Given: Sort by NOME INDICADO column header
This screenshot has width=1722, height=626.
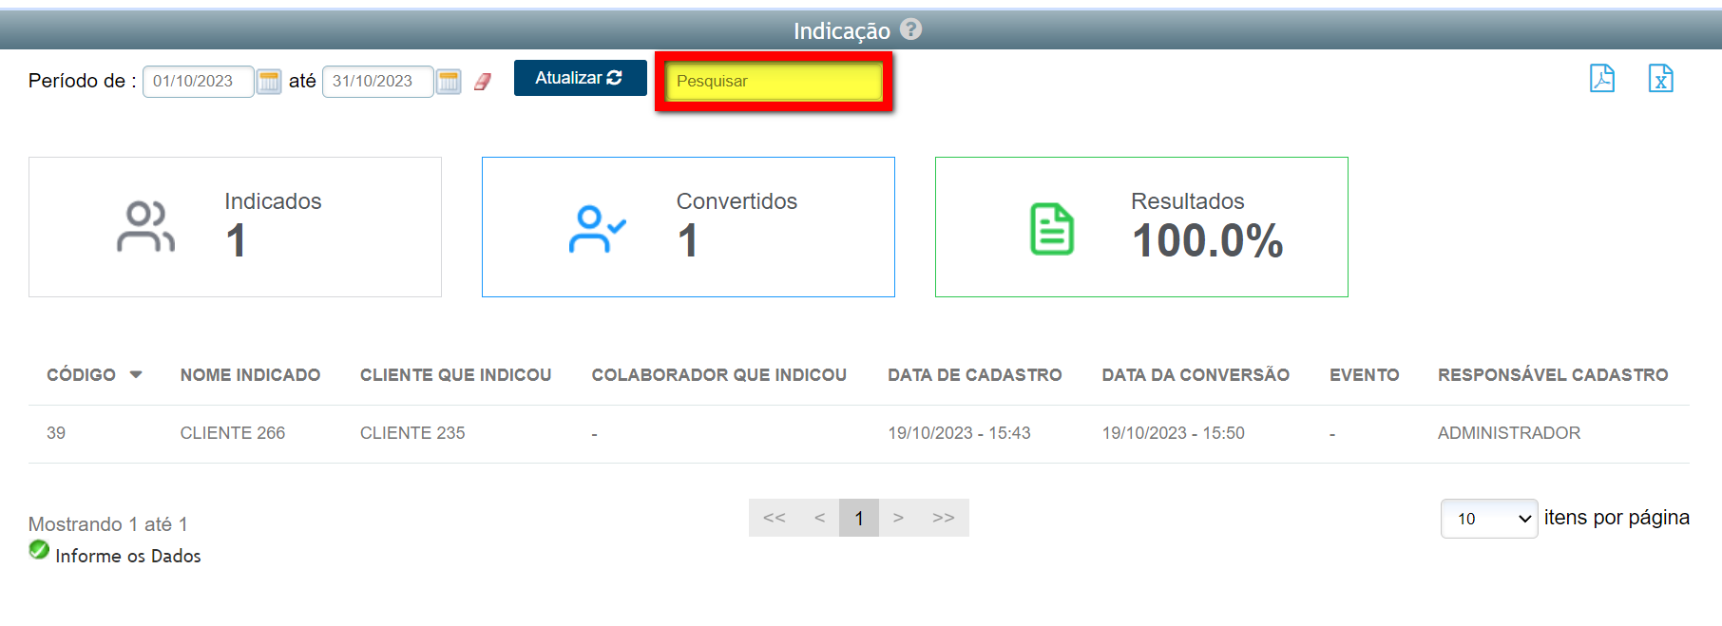Looking at the screenshot, I should tap(250, 375).
